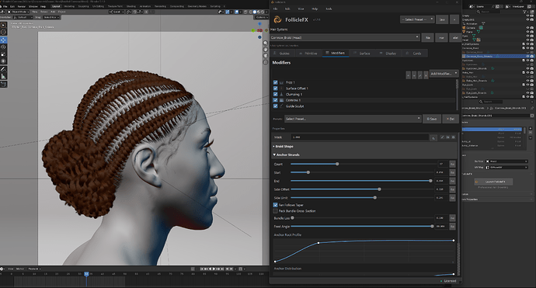Viewport: 536px width, 288px height.
Task: Click the blue Z axis on the navigation gizmo
Action: [x=259, y=24]
